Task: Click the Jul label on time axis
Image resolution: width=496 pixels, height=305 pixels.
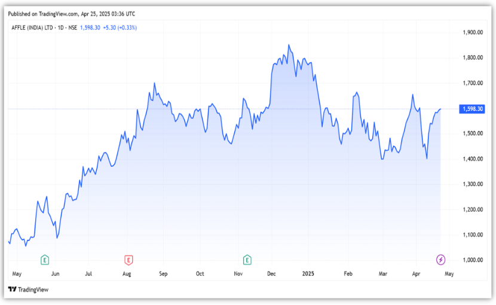Action: (88, 274)
